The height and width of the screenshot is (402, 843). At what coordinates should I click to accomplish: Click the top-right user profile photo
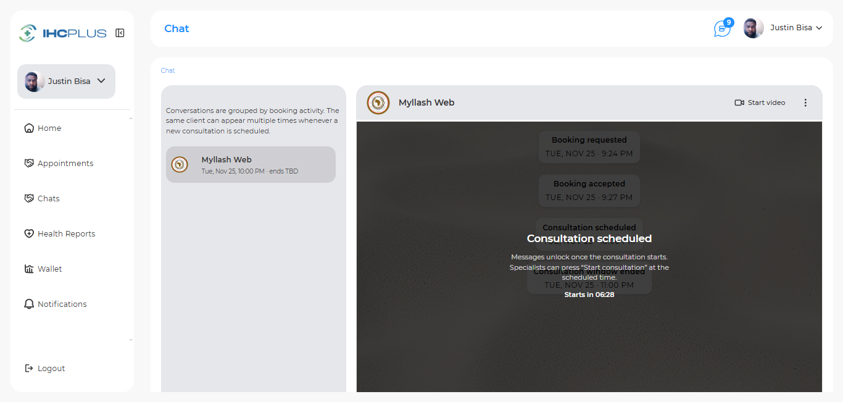754,28
